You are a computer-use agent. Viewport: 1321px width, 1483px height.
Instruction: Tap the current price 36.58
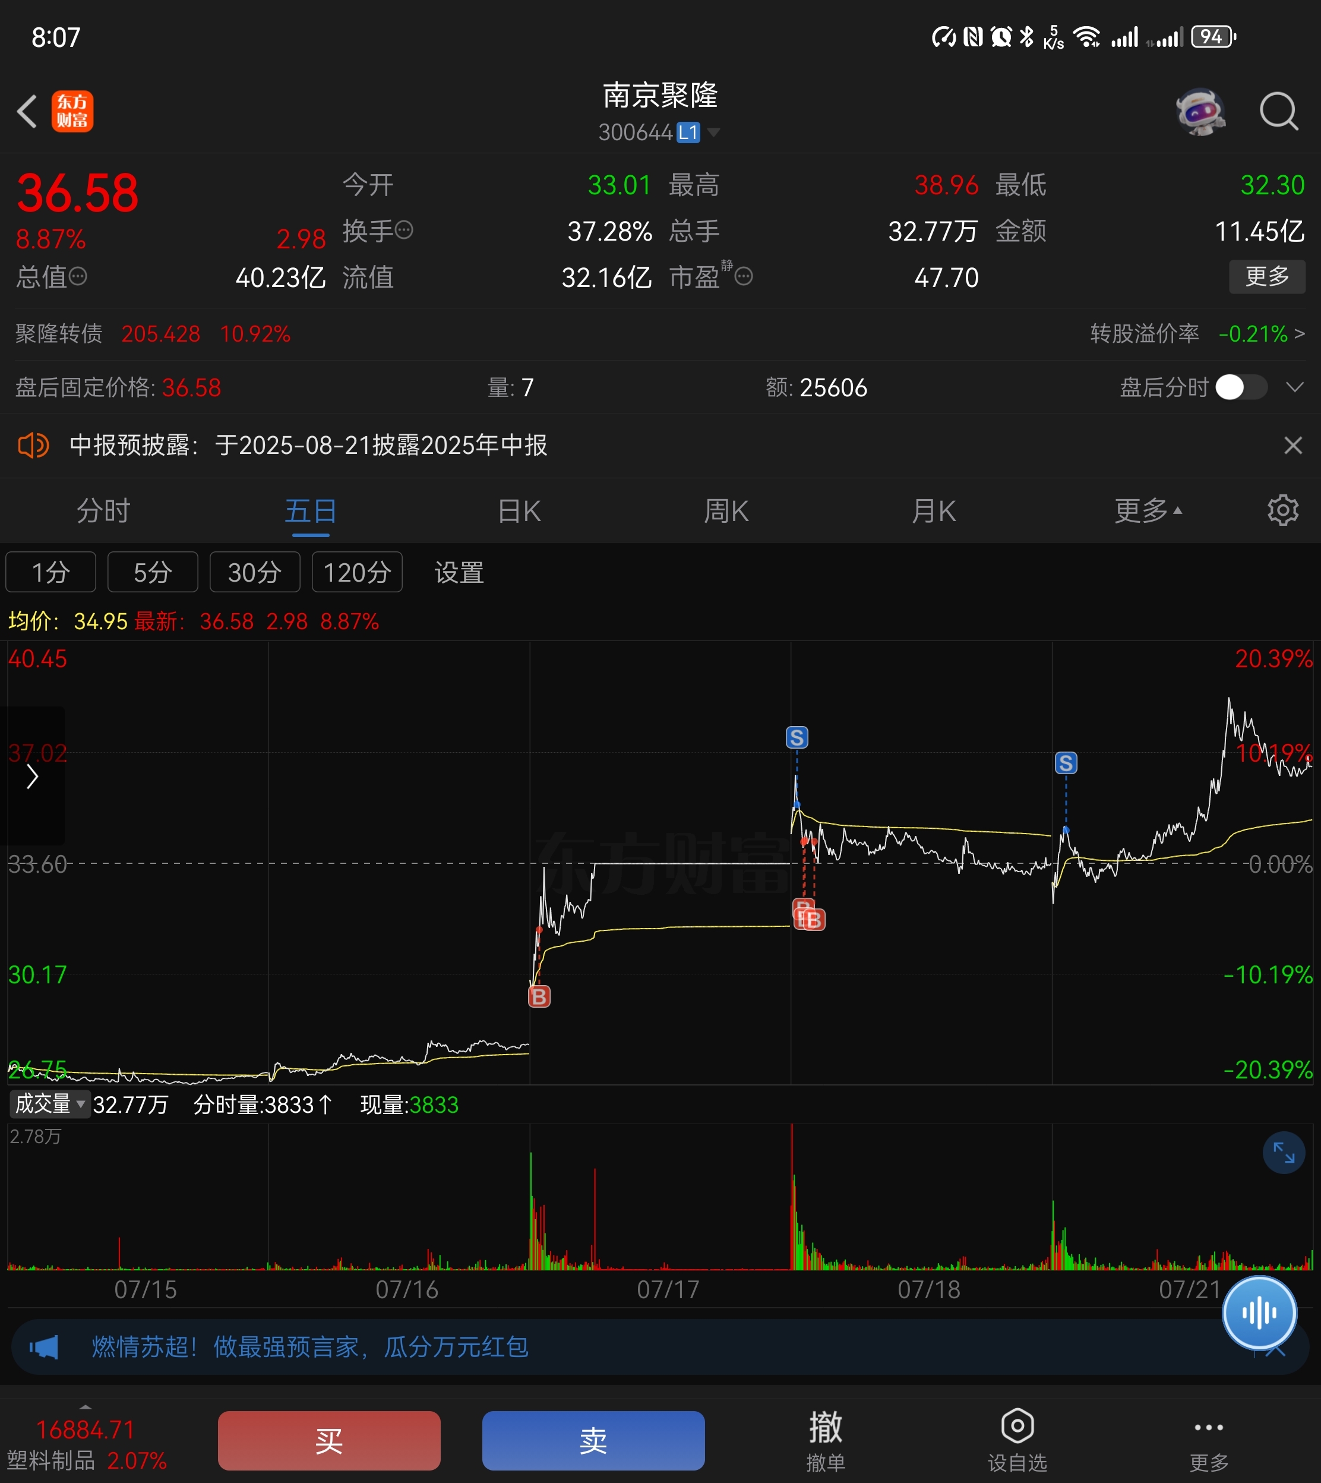tap(77, 193)
